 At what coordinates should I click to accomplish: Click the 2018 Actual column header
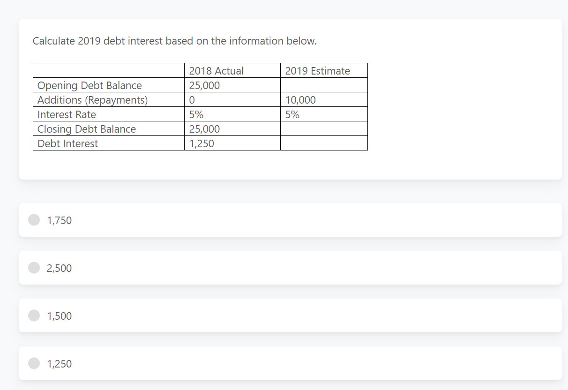[216, 71]
